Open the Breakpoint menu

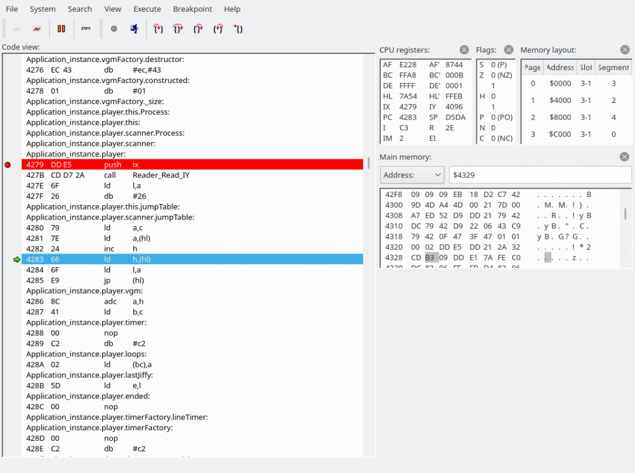point(192,9)
